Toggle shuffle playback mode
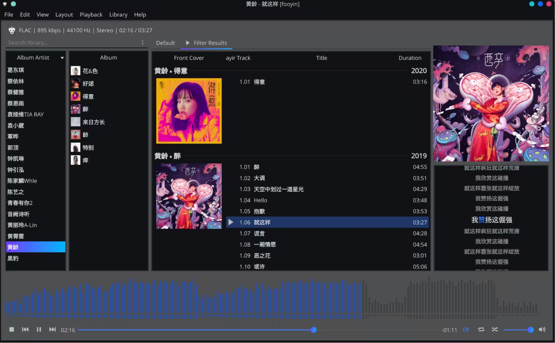Screen dimensions: 555x343 [x=495, y=329]
